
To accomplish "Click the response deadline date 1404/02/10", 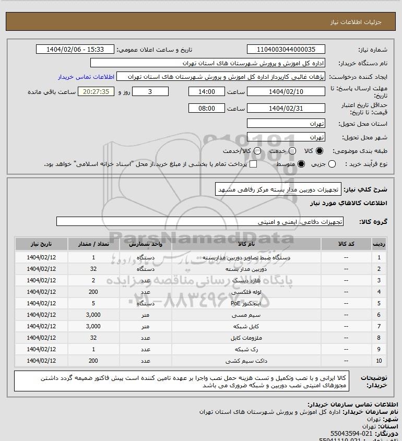I will coord(286,91).
